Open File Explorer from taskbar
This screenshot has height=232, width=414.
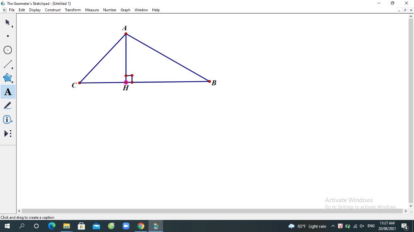click(67, 226)
